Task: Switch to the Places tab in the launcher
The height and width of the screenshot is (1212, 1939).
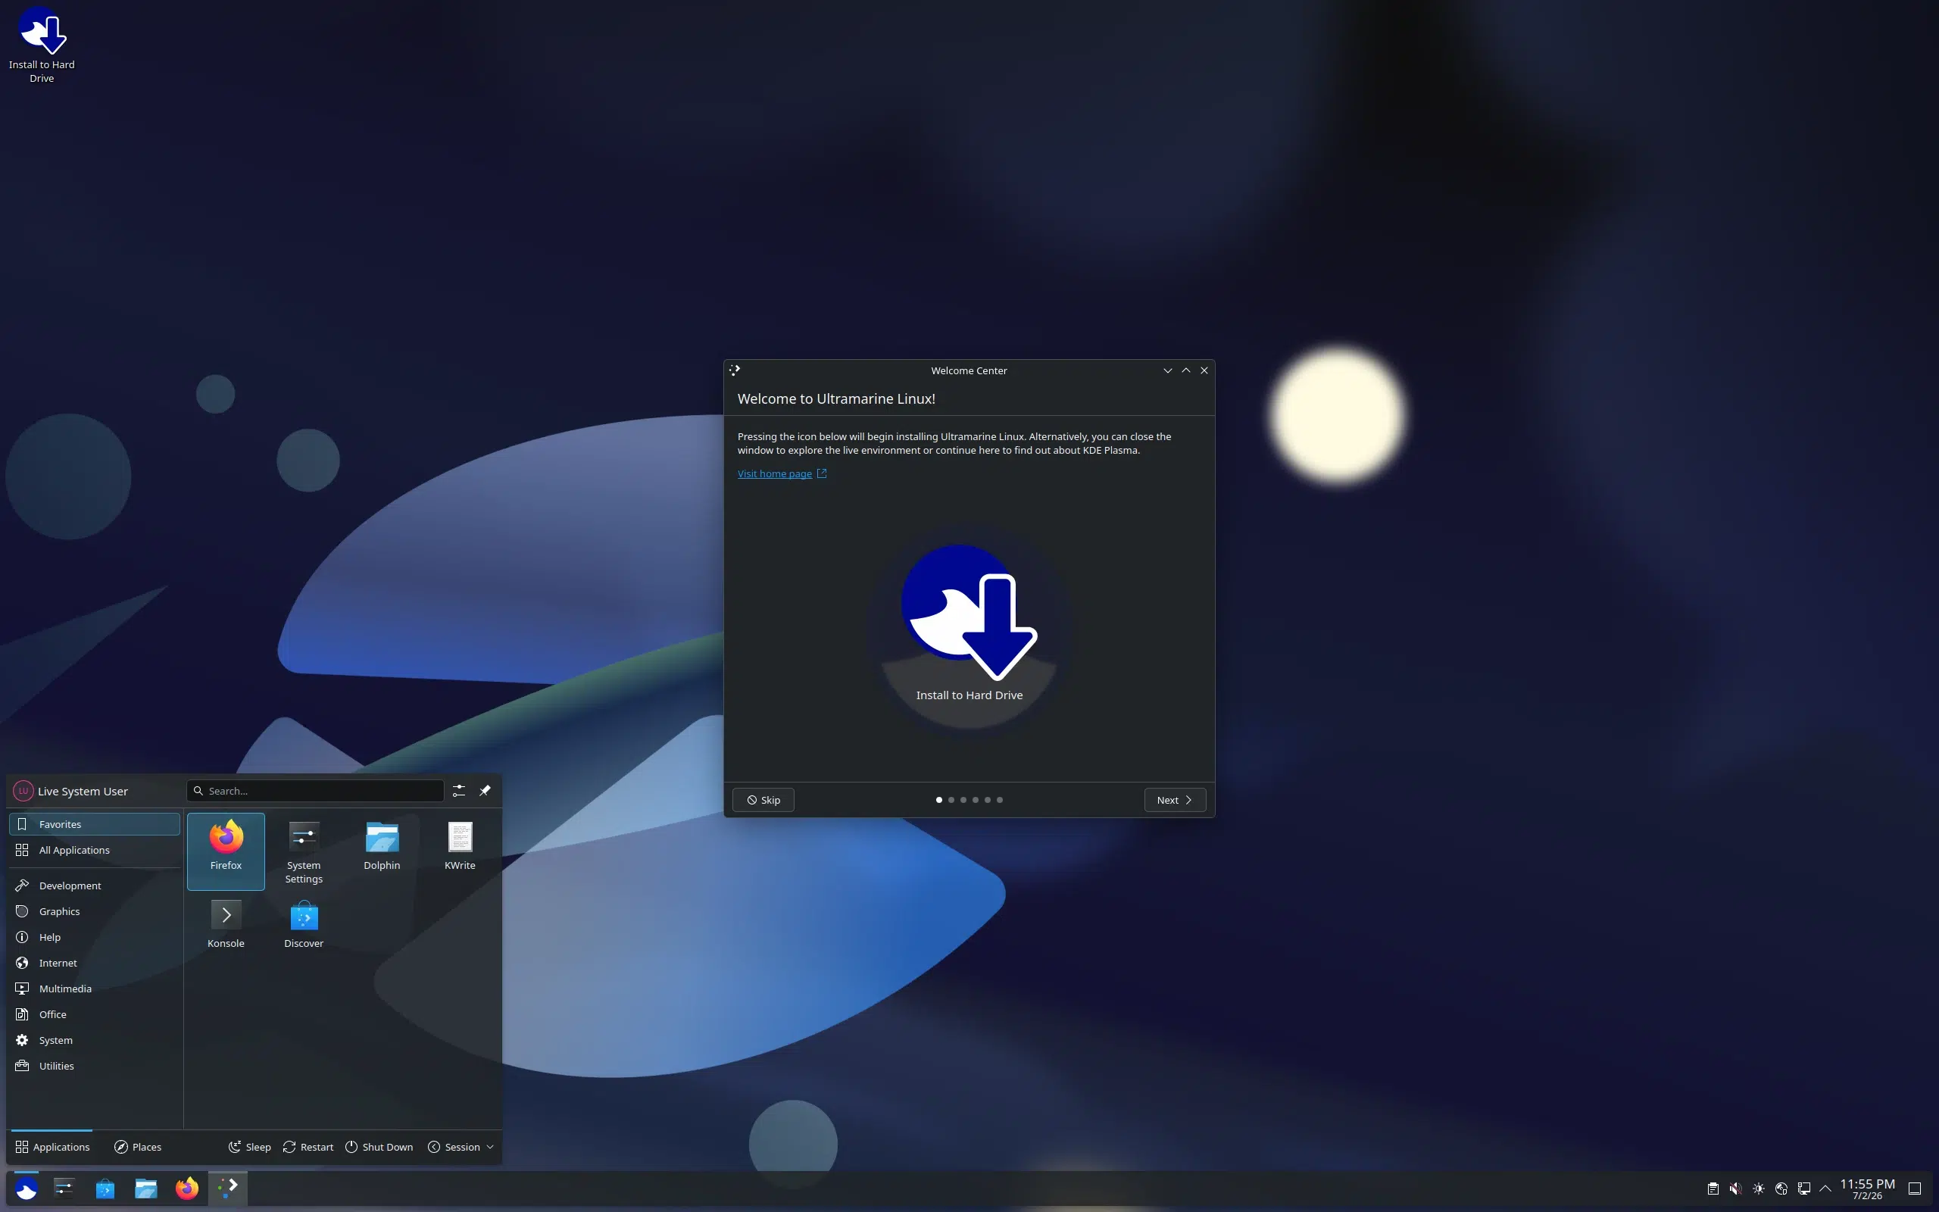Action: 138,1147
